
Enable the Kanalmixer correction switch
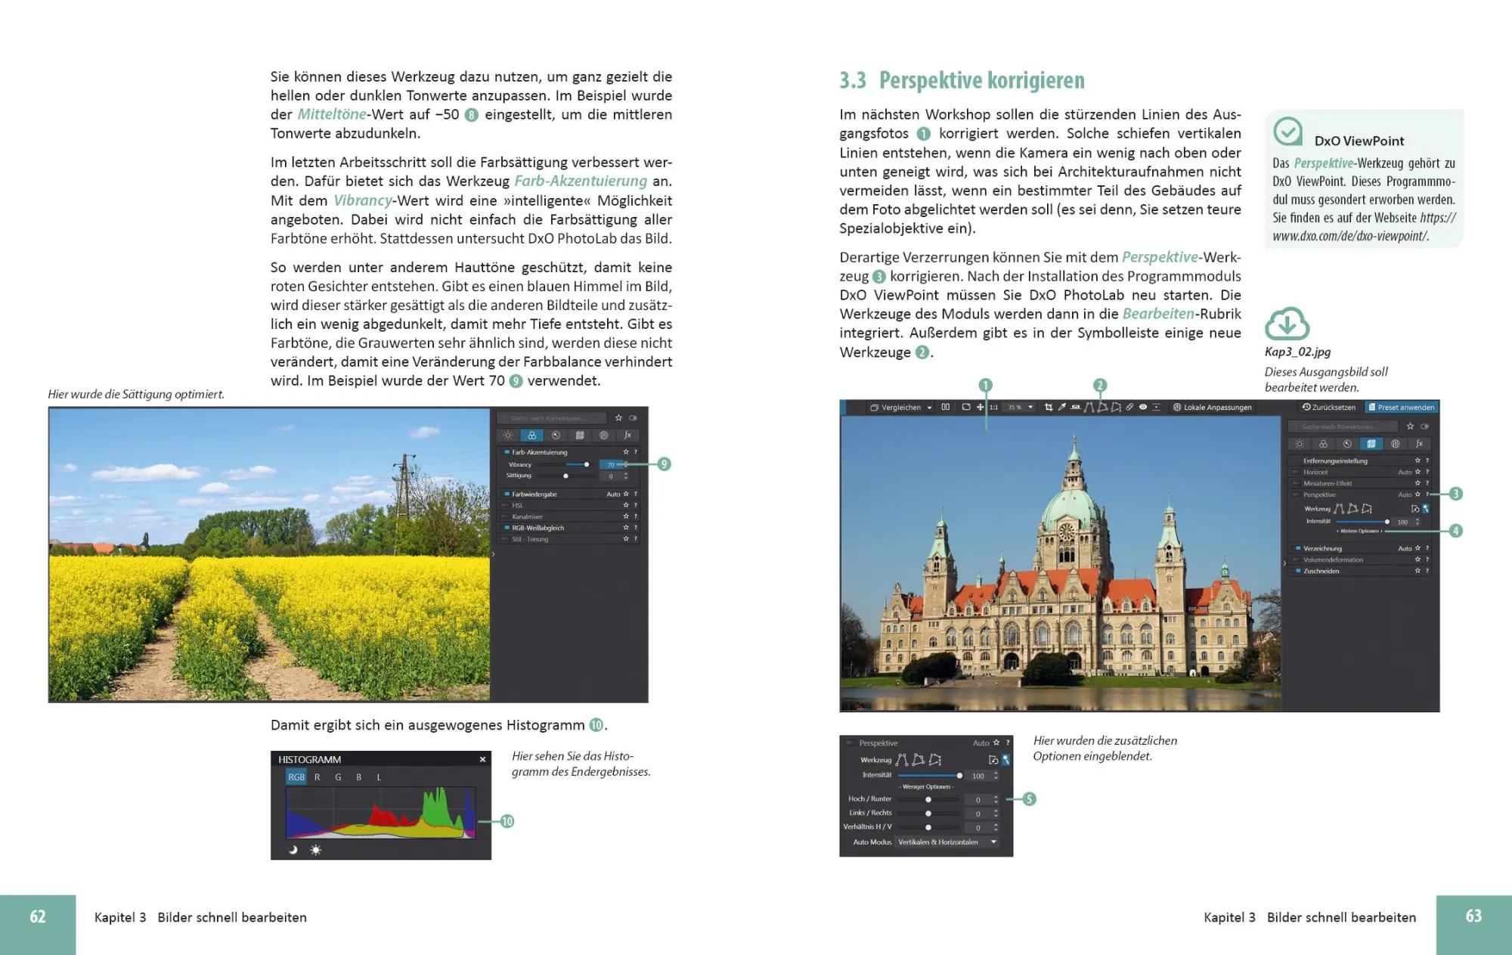(505, 516)
